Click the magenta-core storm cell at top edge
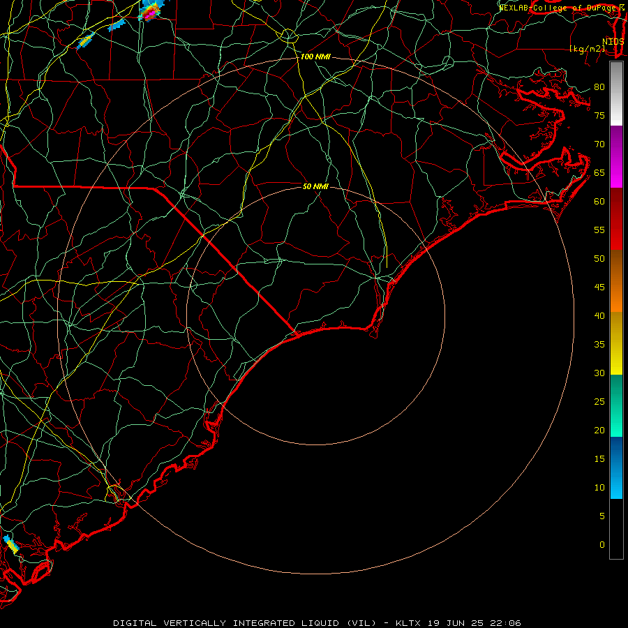The width and height of the screenshot is (628, 628). click(151, 10)
